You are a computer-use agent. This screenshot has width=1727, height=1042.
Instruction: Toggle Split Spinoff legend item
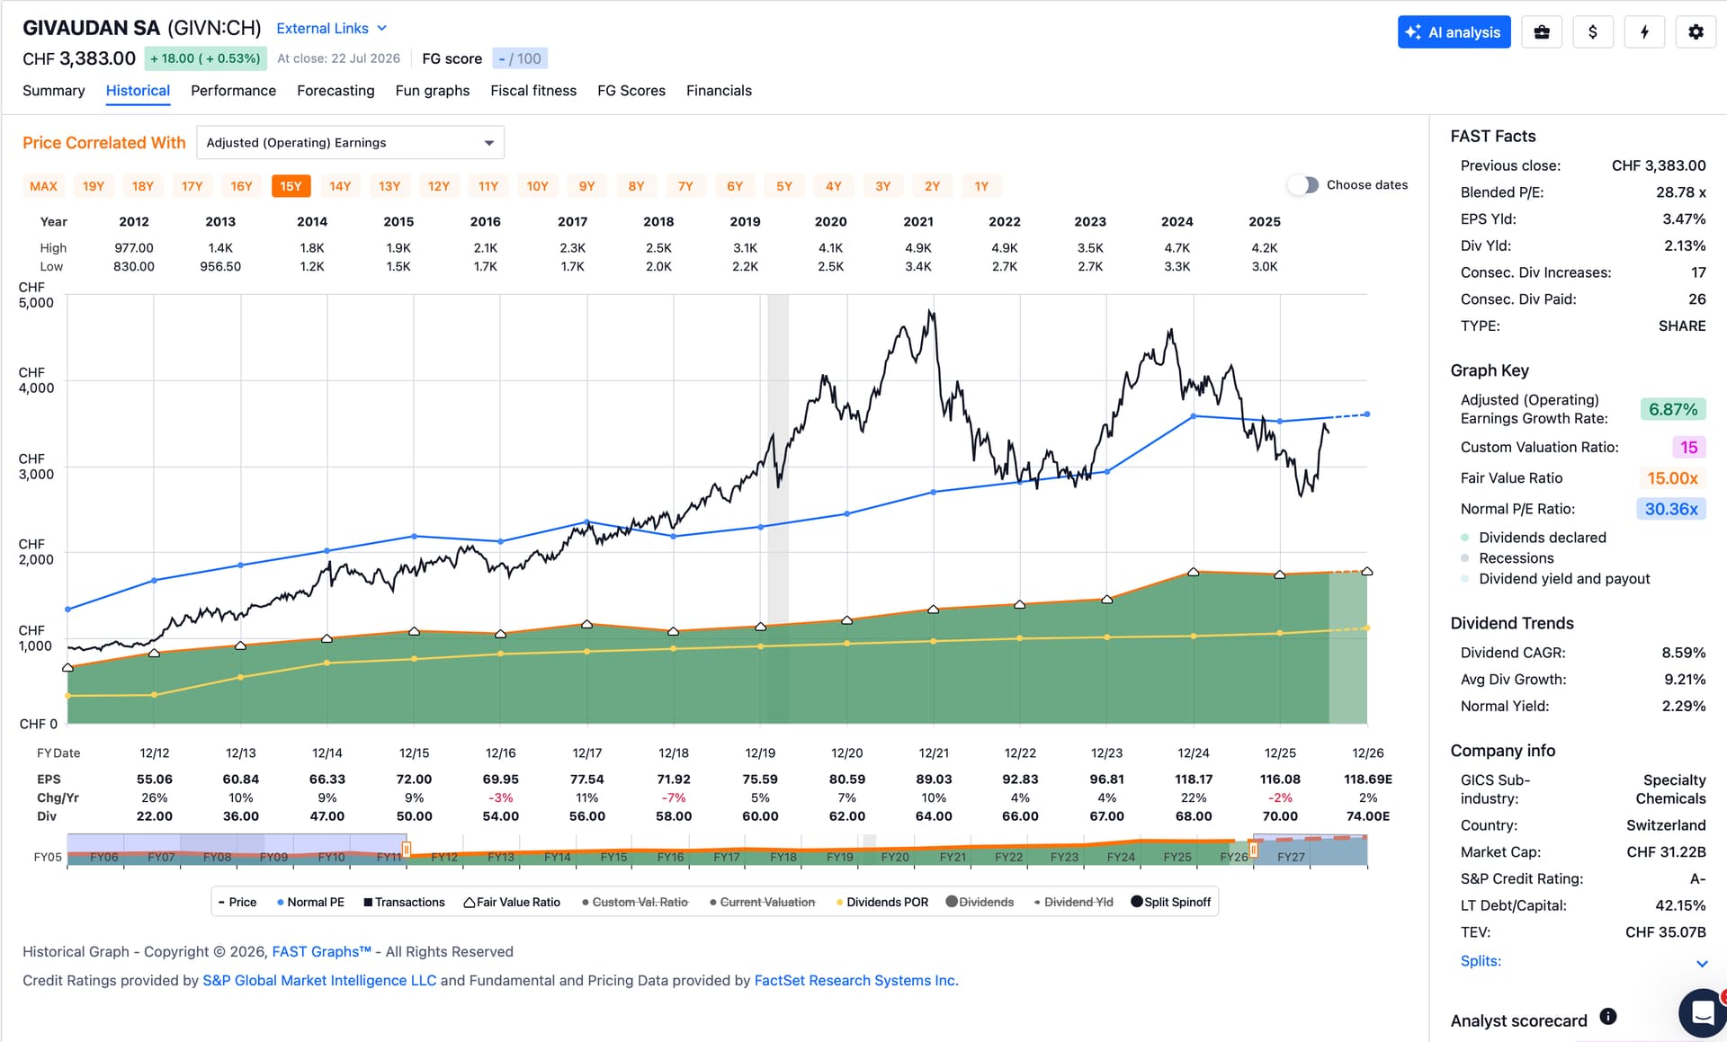coord(1171,903)
